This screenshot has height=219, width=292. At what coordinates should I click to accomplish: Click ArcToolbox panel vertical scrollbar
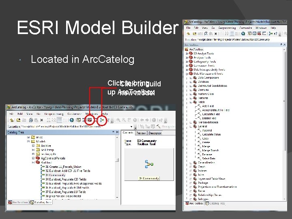(284, 124)
